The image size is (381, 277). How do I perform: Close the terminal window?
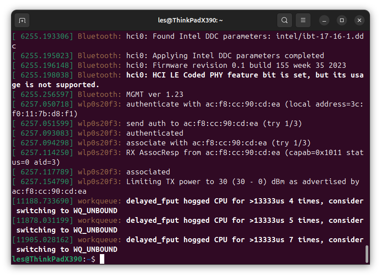coord(359,20)
